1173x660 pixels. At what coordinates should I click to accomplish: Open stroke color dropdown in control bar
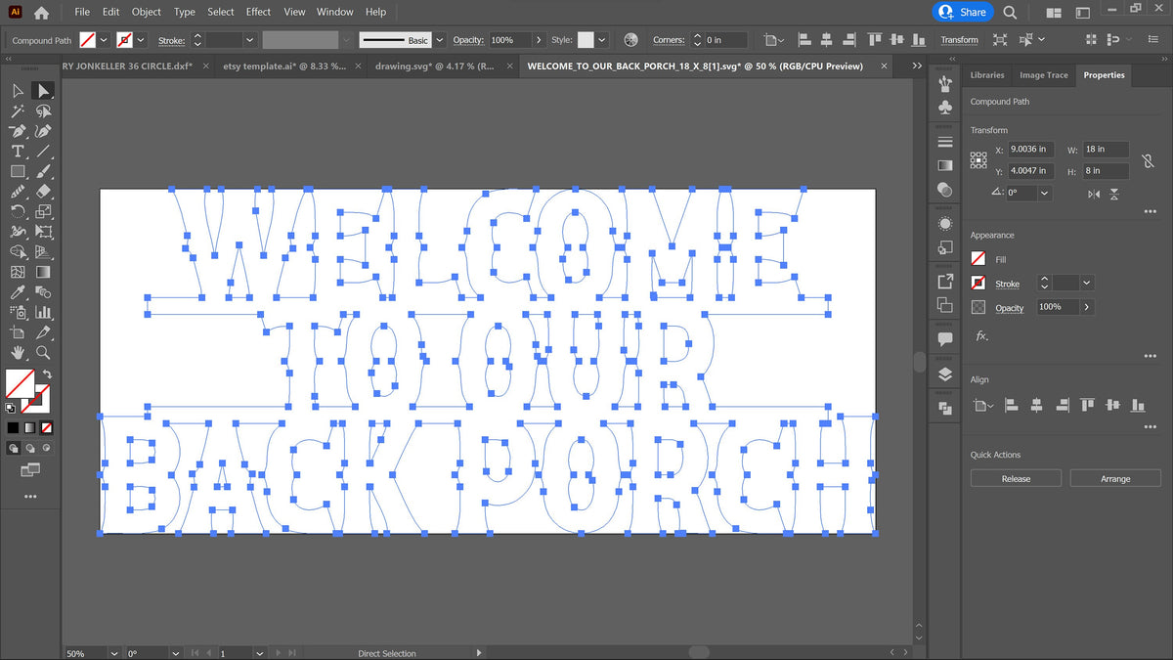pyautogui.click(x=142, y=40)
